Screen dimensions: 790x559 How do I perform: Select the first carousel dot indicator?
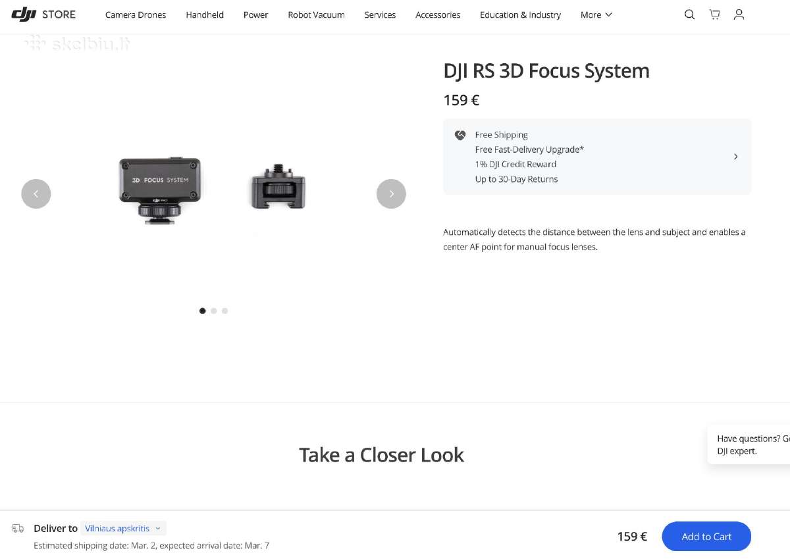(202, 311)
